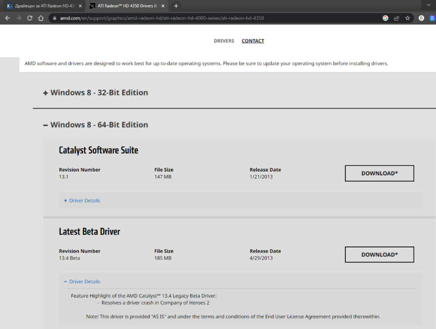Click file size 147 MB
The width and height of the screenshot is (436, 329).
pos(163,177)
